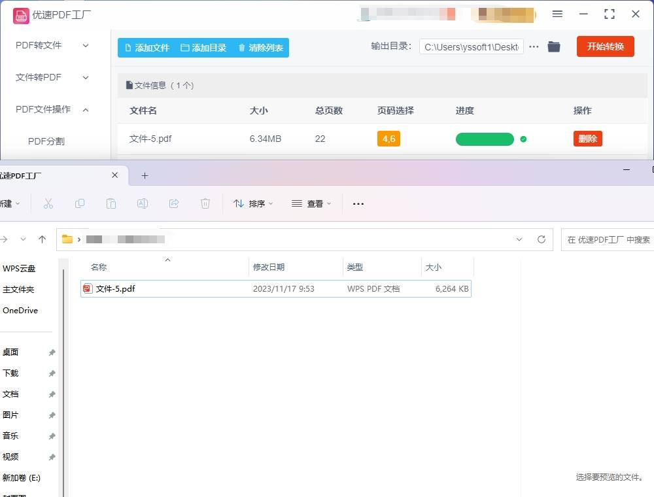Open OneDrive in the navigation pane
The image size is (654, 497).
20,310
